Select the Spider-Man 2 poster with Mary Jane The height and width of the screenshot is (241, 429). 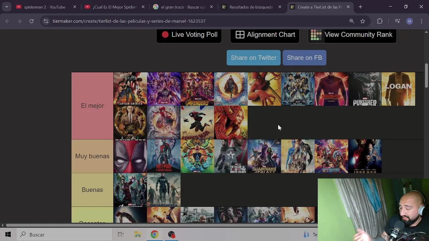click(231, 123)
